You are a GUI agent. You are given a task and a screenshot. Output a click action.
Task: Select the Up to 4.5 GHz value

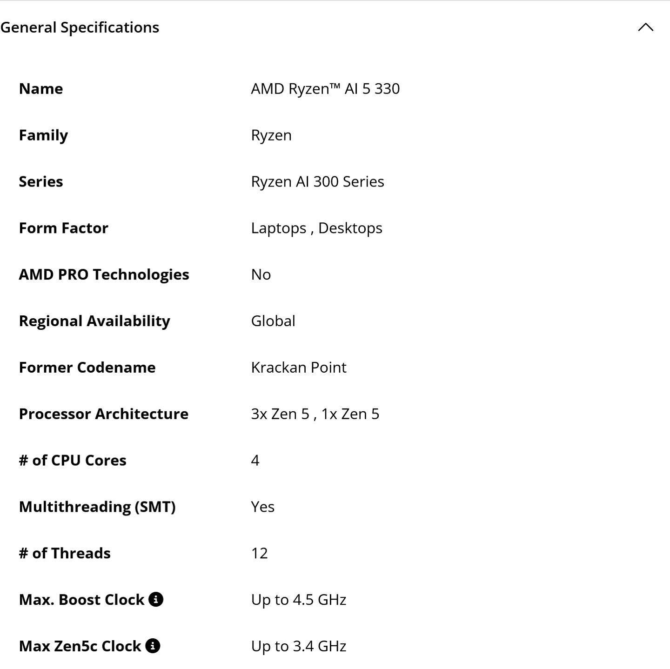[299, 600]
